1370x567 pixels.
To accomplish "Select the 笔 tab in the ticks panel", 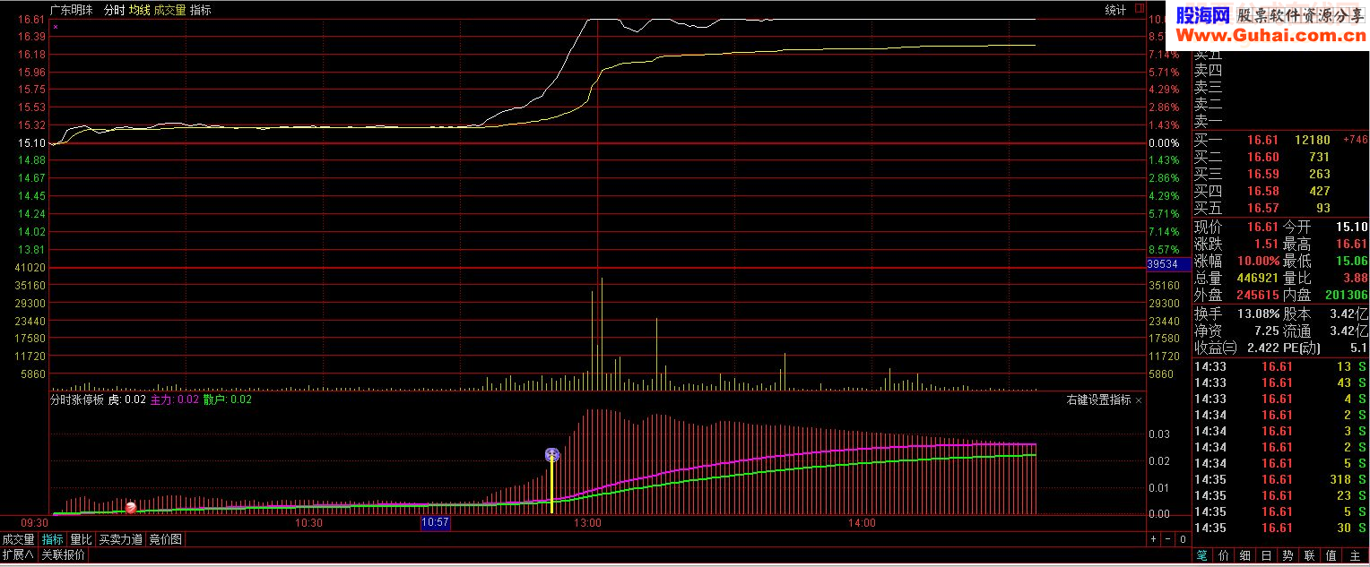I will [x=1201, y=556].
